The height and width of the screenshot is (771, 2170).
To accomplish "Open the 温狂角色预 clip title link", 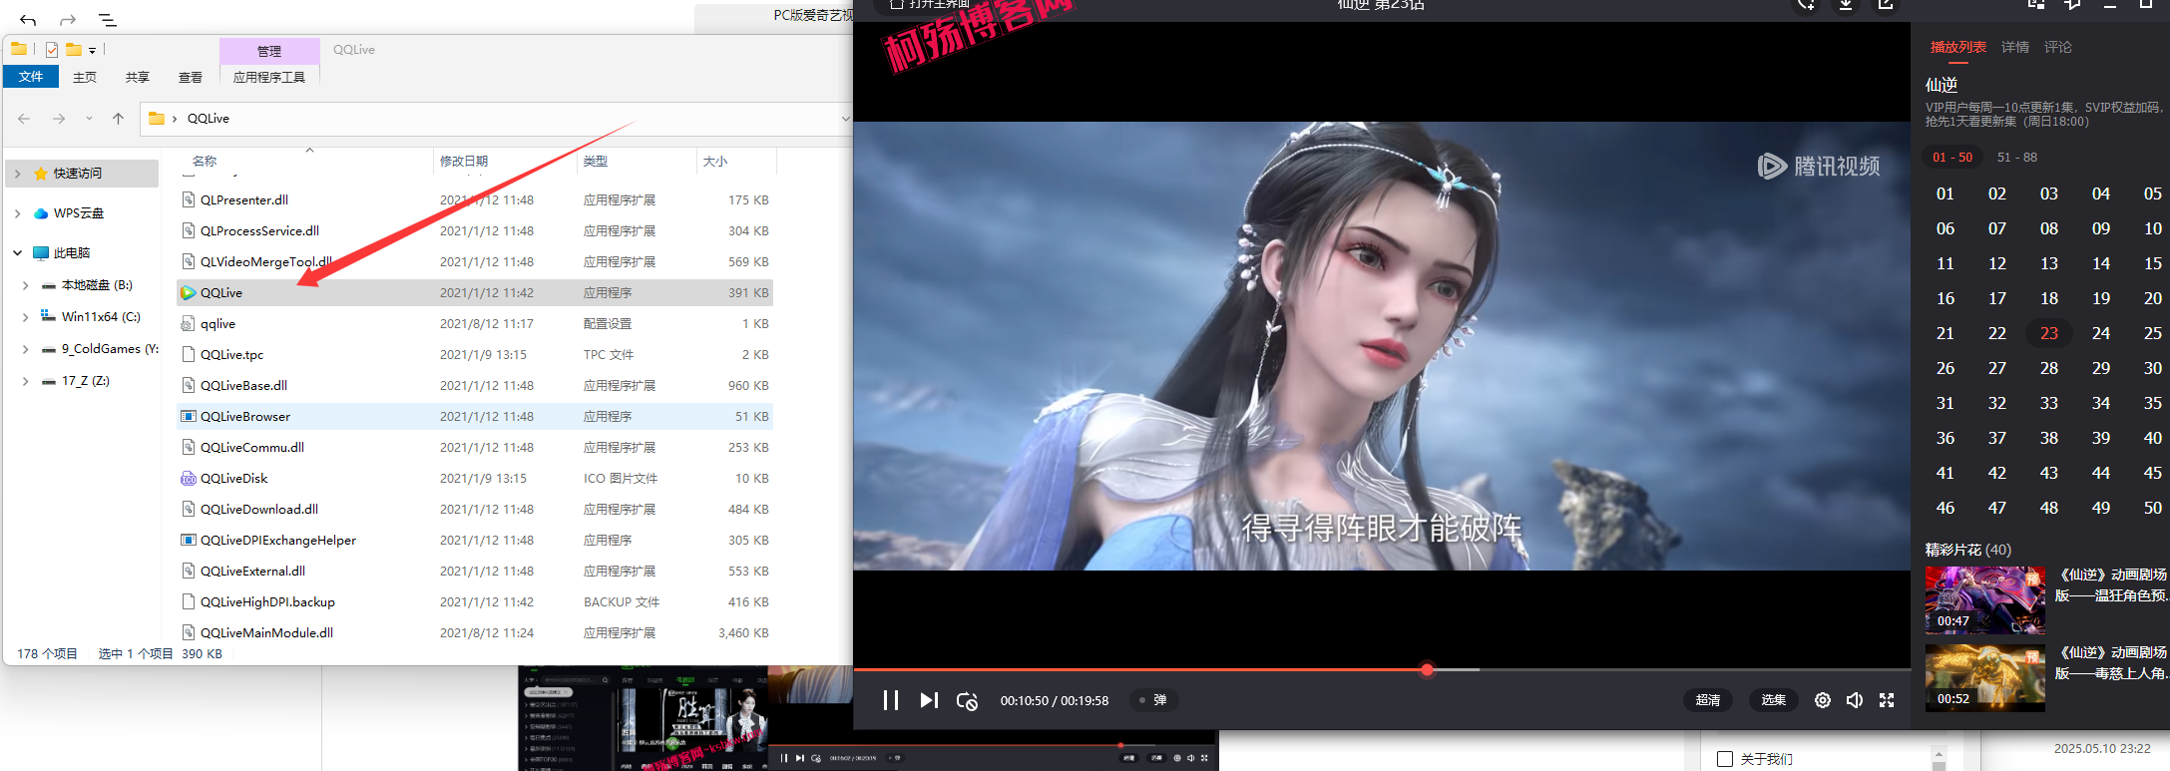I will [x=2112, y=585].
